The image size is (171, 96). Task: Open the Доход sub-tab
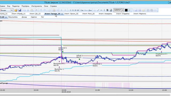(x=24, y=17)
